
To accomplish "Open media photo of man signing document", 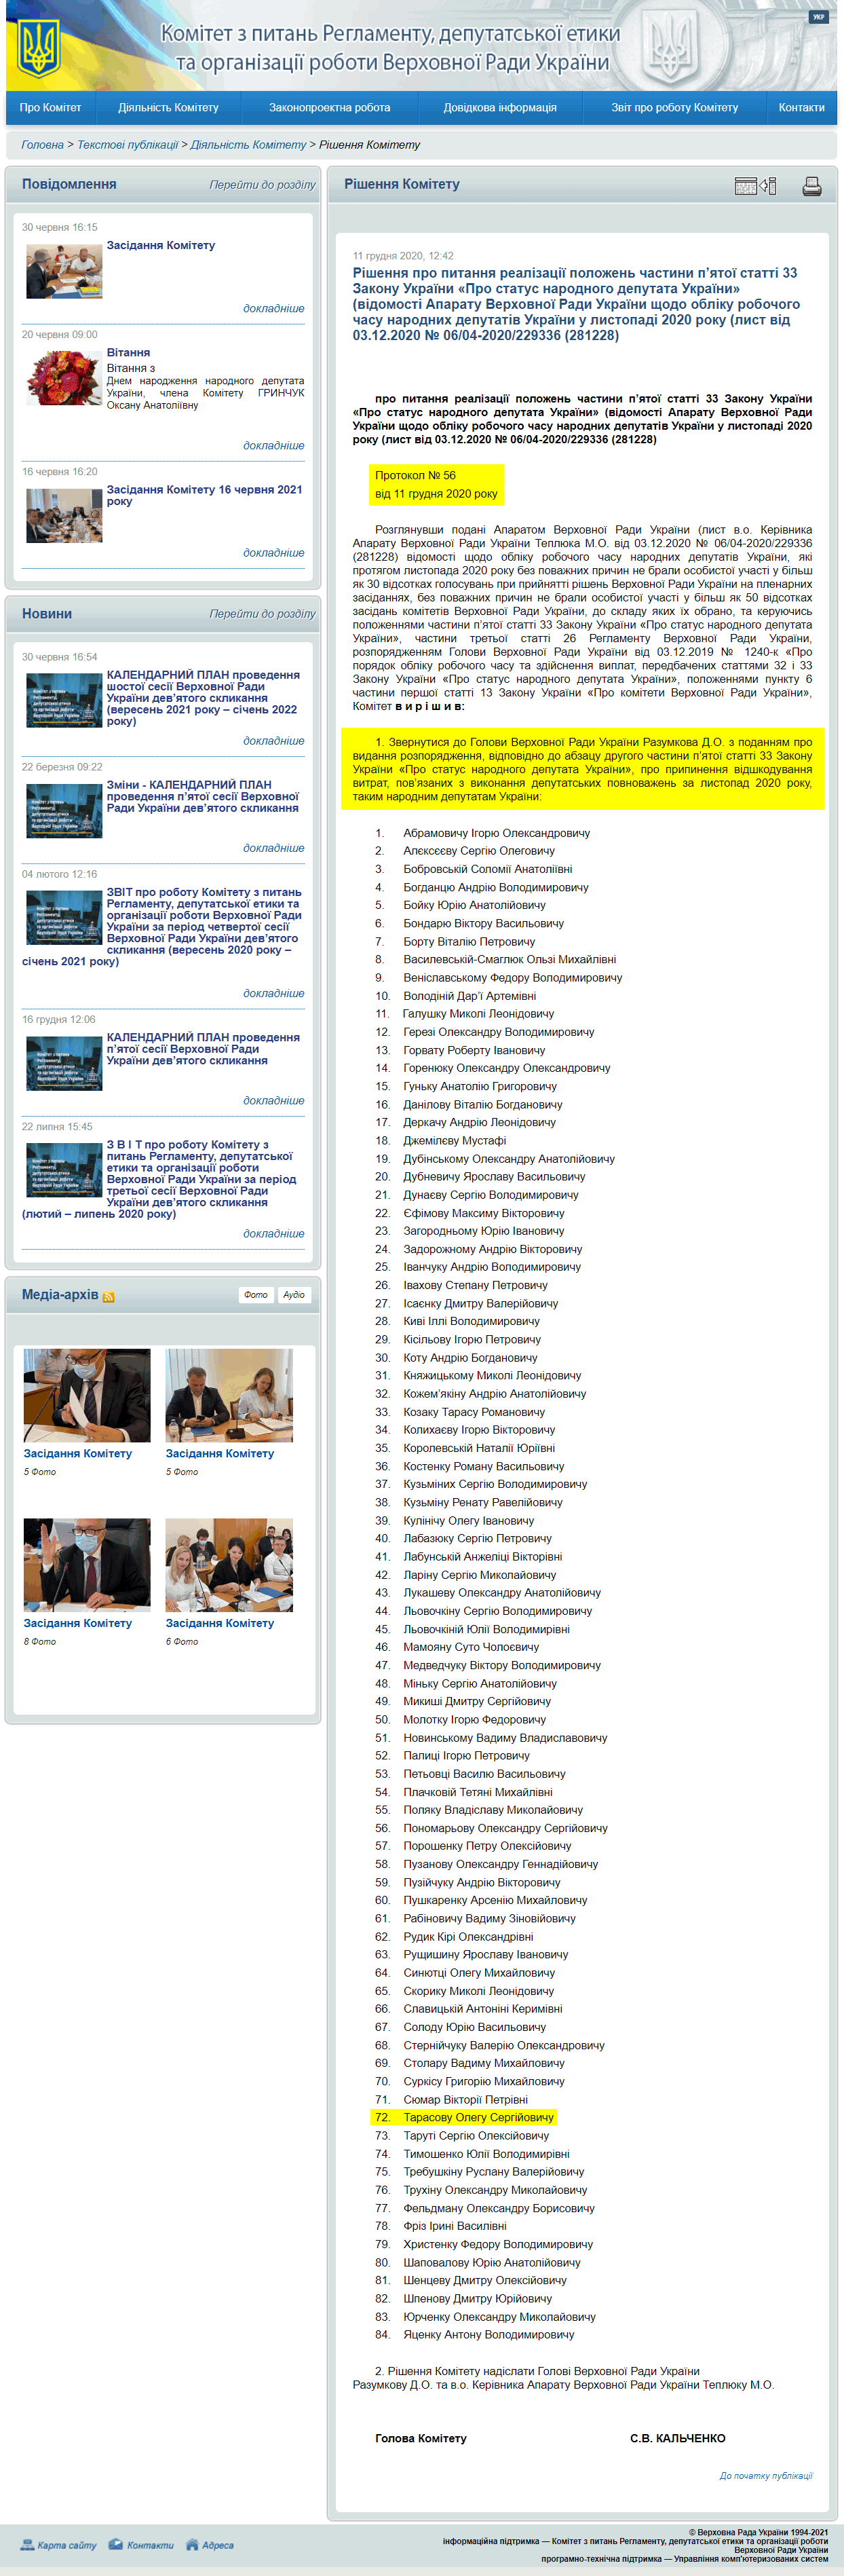I will coord(87,1395).
